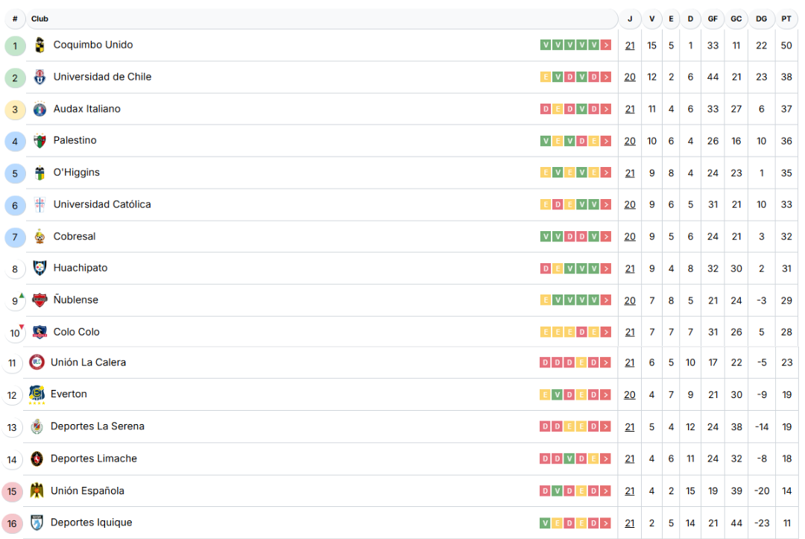Open Ñublense team link
The width and height of the screenshot is (805, 539).
click(x=76, y=299)
